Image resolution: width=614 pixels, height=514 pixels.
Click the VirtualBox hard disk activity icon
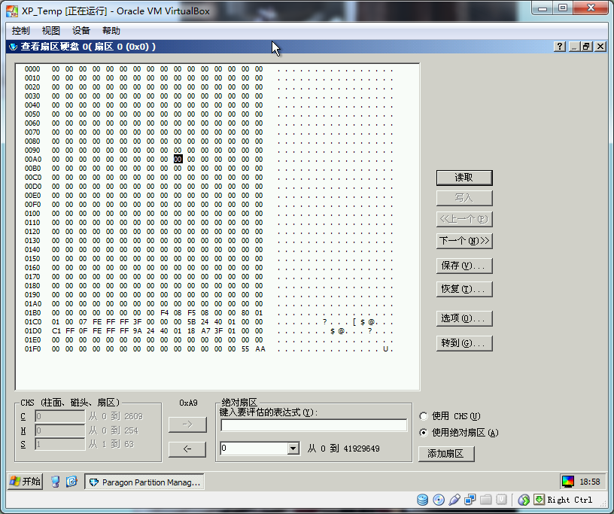coord(422,500)
